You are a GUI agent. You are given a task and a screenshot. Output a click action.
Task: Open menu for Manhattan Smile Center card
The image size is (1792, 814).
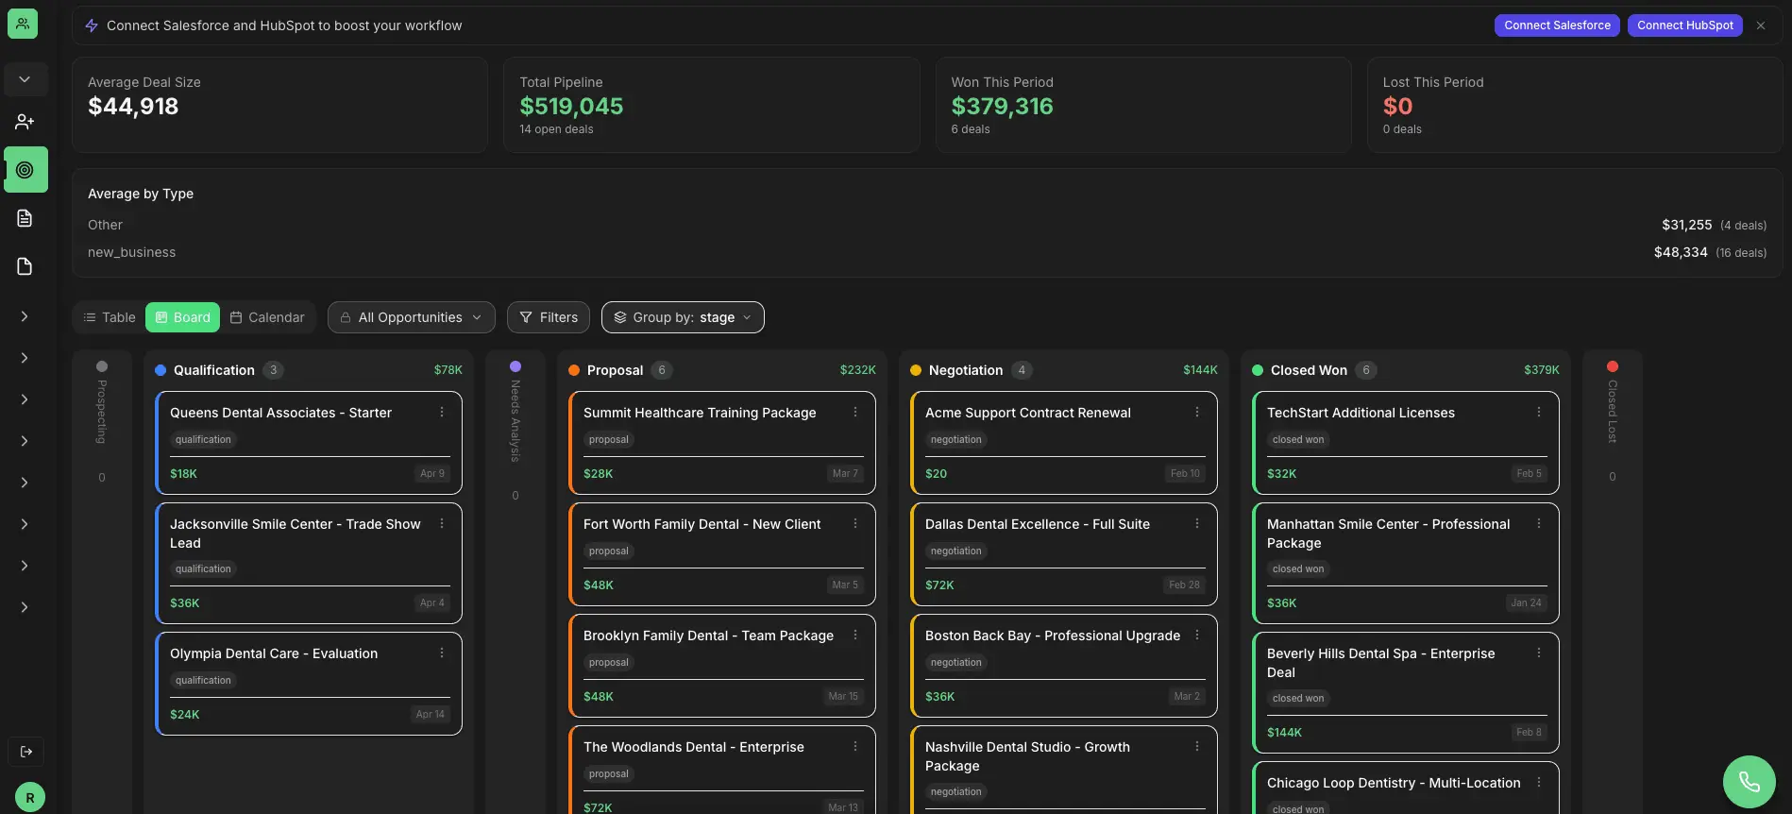[x=1539, y=523]
